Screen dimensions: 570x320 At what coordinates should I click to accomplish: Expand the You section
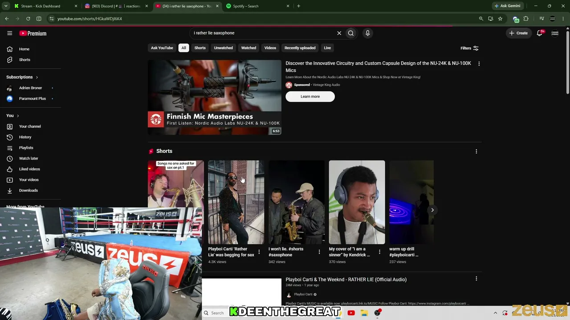pyautogui.click(x=12, y=116)
